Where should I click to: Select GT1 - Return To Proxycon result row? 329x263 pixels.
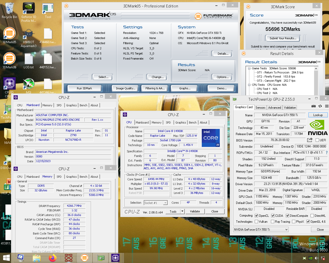(x=280, y=72)
